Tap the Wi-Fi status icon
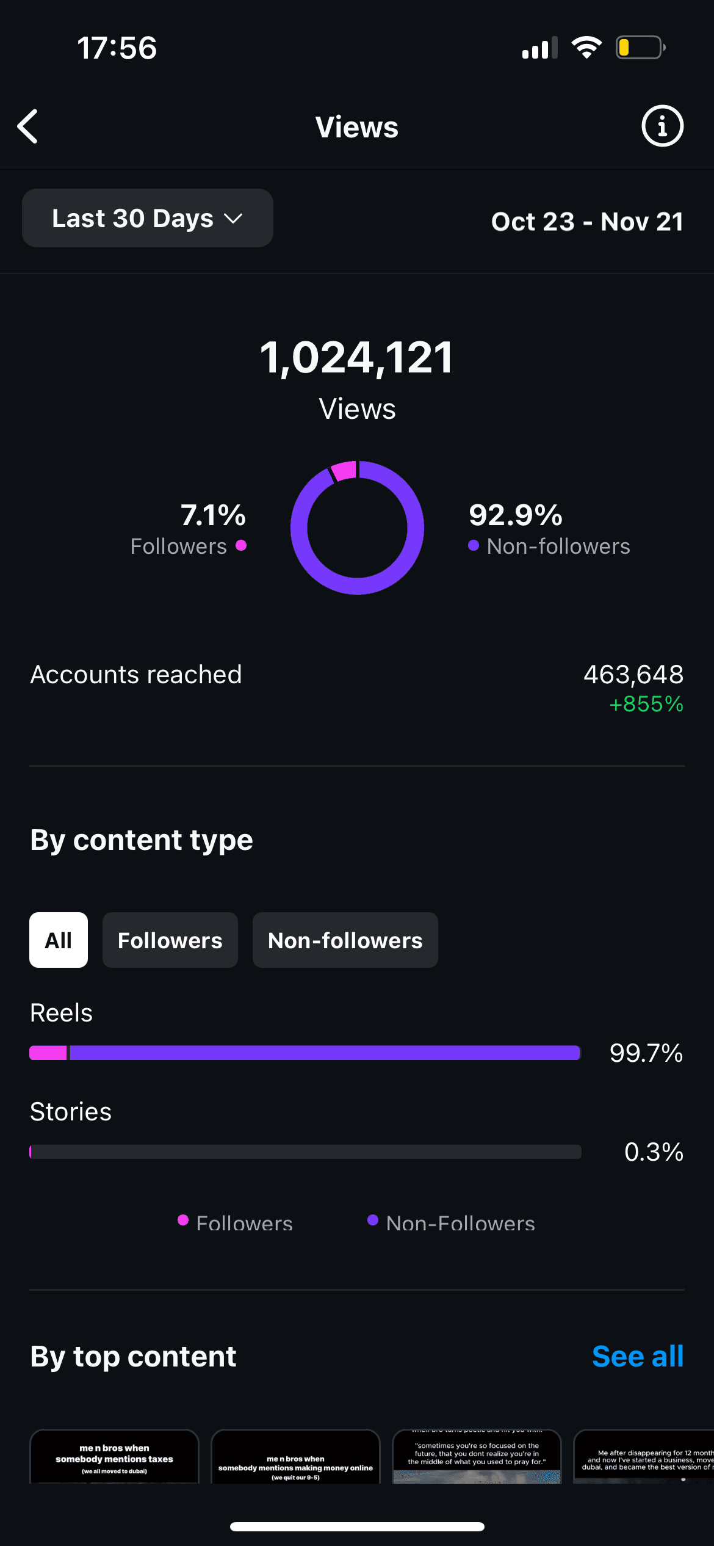Image resolution: width=714 pixels, height=1546 pixels. point(586,48)
